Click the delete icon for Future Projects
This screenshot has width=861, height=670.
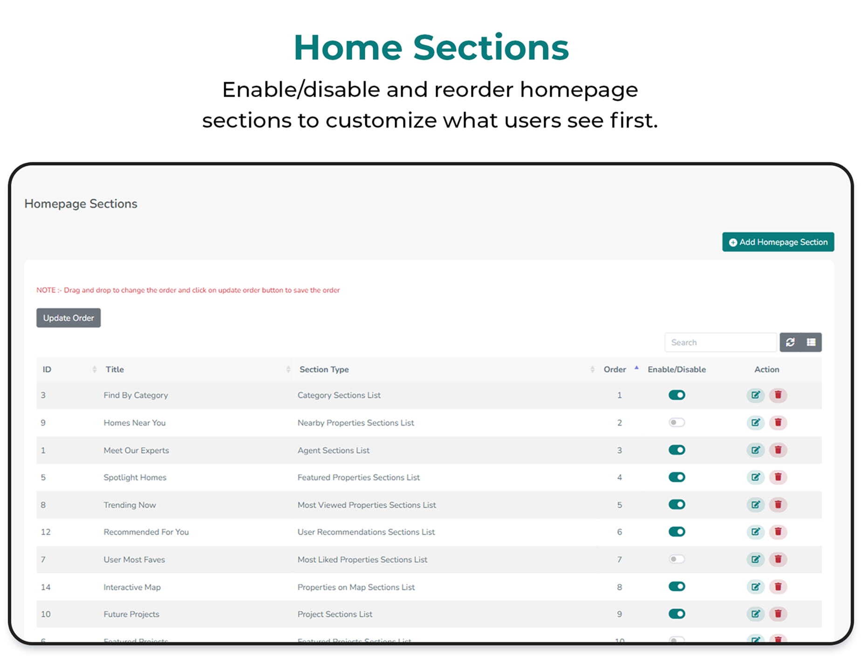click(x=779, y=614)
